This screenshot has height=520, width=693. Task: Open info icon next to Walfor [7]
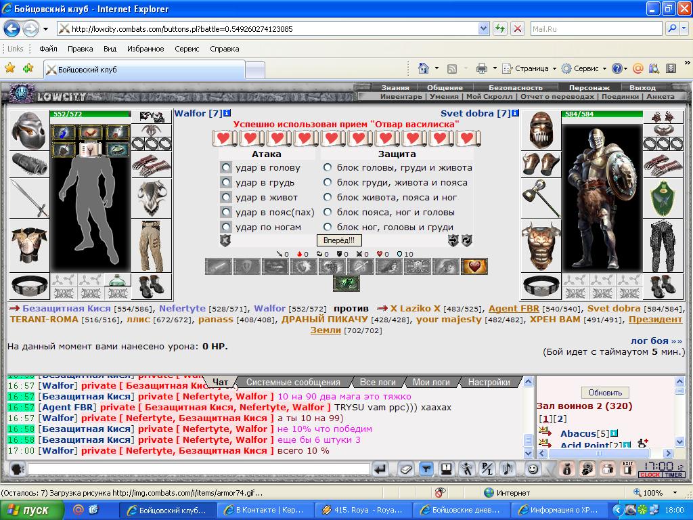point(227,113)
